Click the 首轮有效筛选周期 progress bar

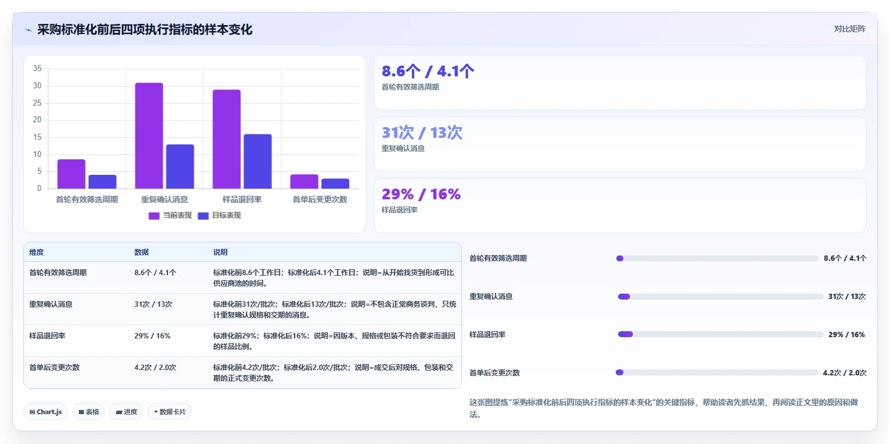coord(717,258)
